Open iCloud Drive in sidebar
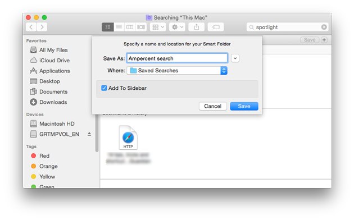Screen dimensions: 354x220 pos(50,61)
